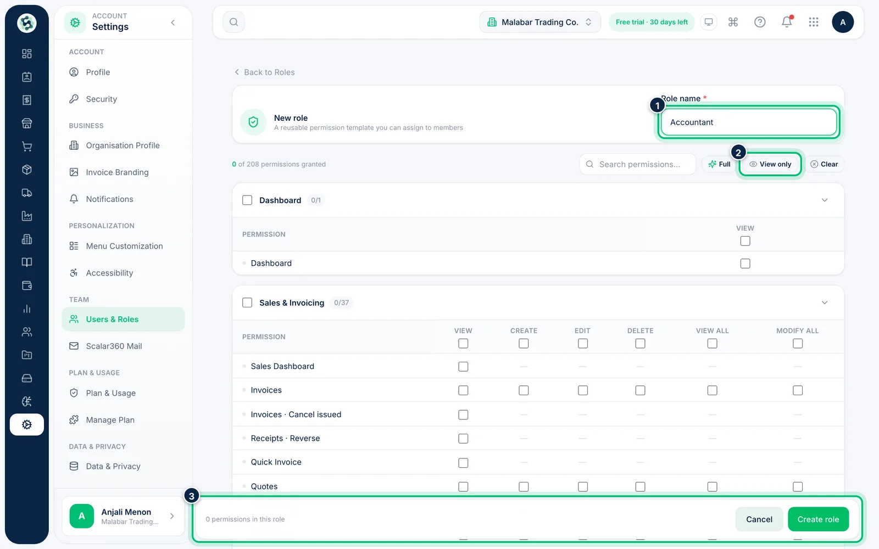Open the delivery truck icon in left rail
The height and width of the screenshot is (549, 879).
[26, 193]
